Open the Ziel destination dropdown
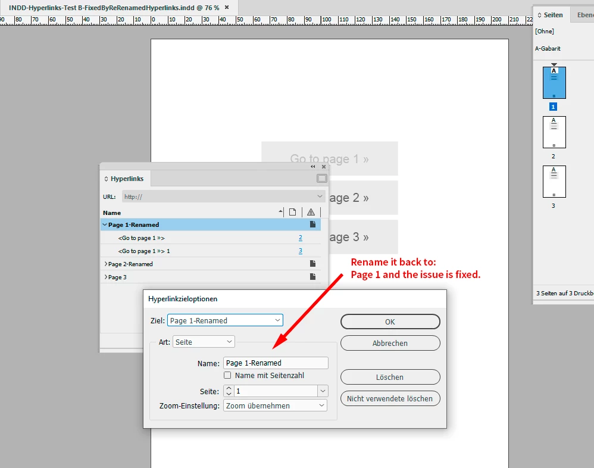Image resolution: width=594 pixels, height=468 pixels. (277, 320)
